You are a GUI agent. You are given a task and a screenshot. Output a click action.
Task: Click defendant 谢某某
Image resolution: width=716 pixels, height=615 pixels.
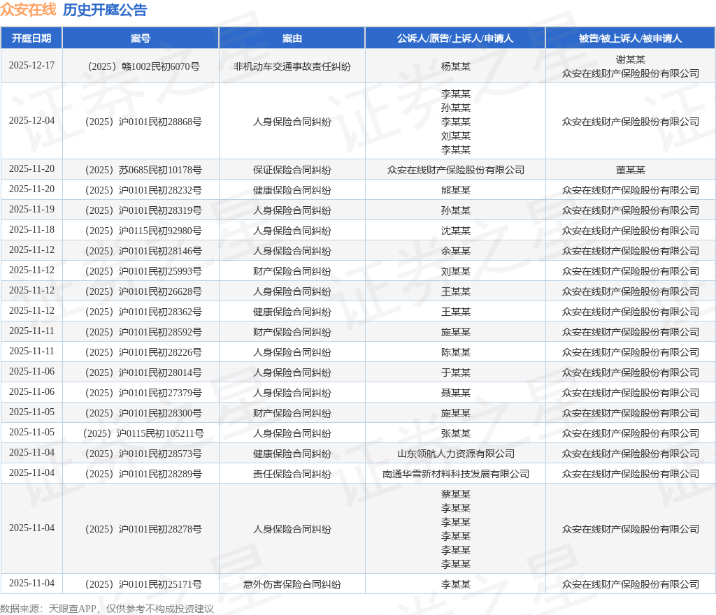pos(630,59)
